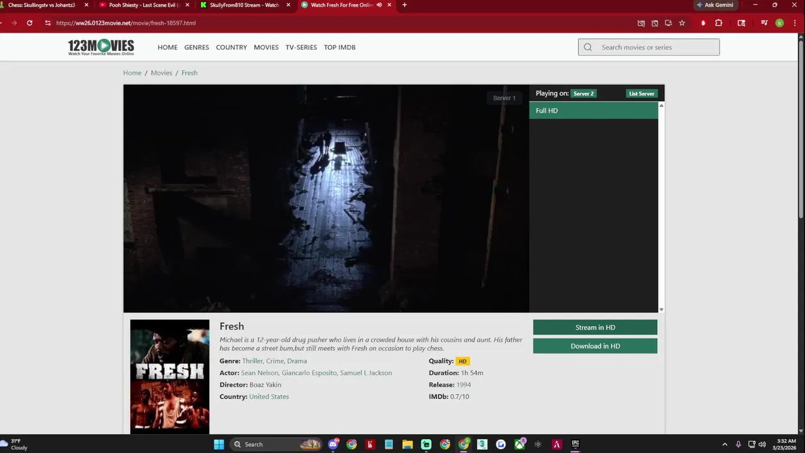Go forward with the browser forward arrow
The height and width of the screenshot is (453, 805).
tap(14, 23)
